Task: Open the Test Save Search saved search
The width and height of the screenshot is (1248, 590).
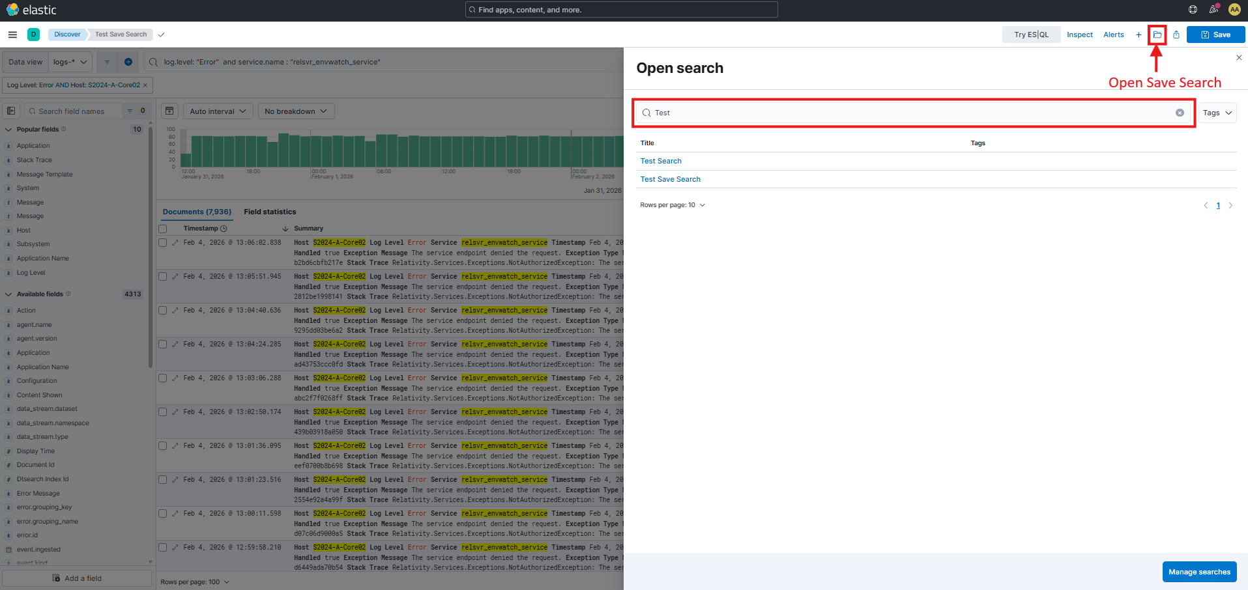Action: [x=670, y=179]
